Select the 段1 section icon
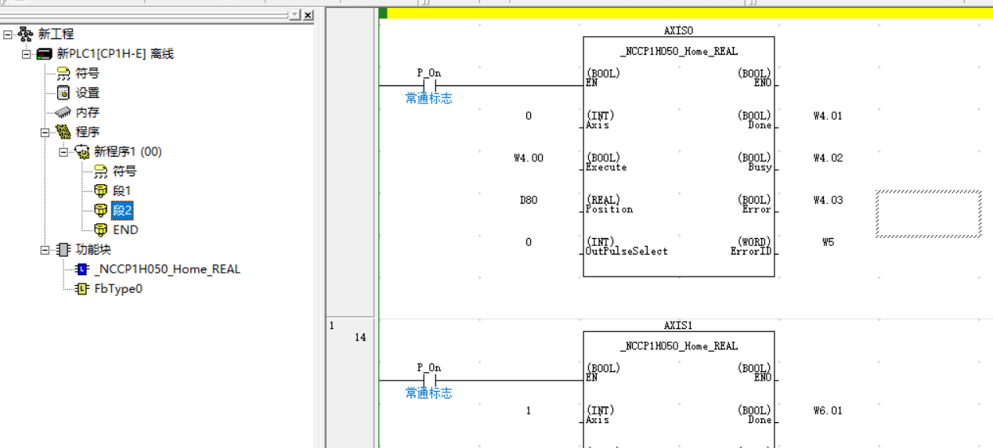This screenshot has width=993, height=448. (101, 191)
